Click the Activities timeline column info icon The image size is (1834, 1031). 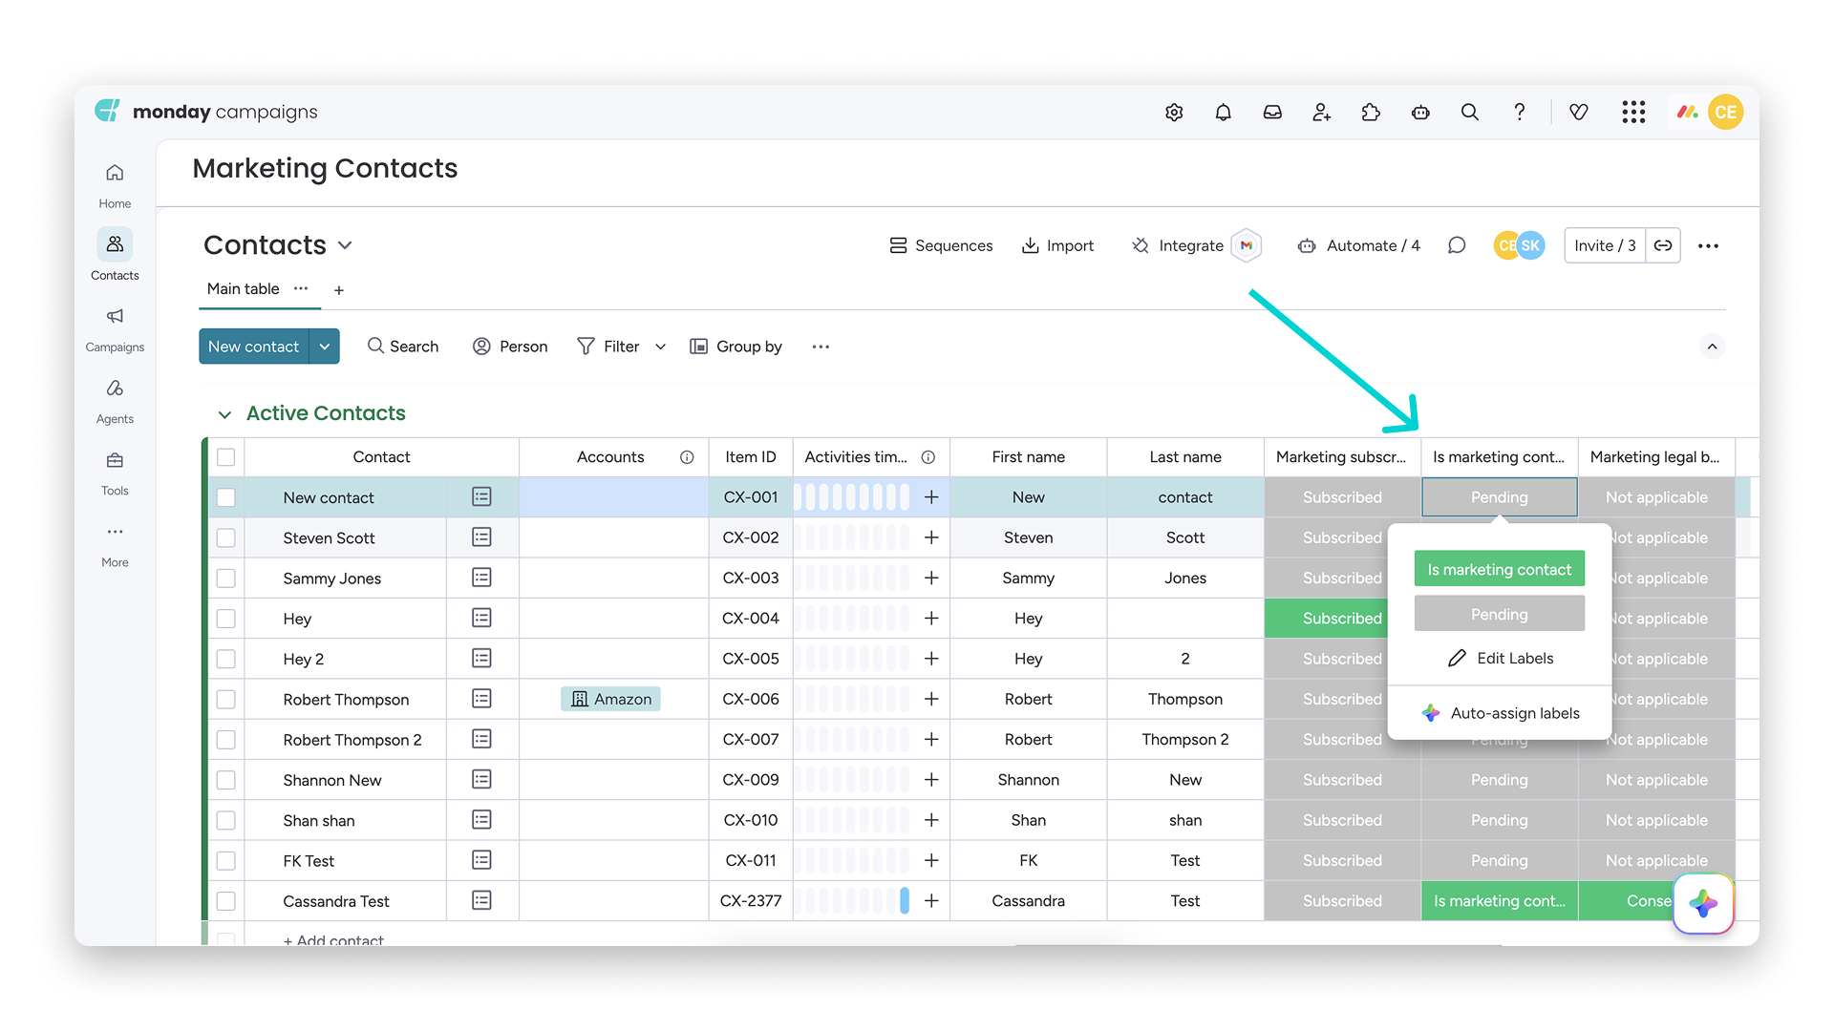(928, 457)
